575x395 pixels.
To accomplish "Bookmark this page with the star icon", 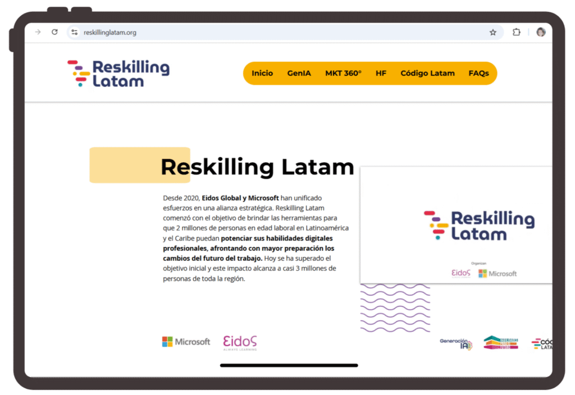I will tap(493, 33).
